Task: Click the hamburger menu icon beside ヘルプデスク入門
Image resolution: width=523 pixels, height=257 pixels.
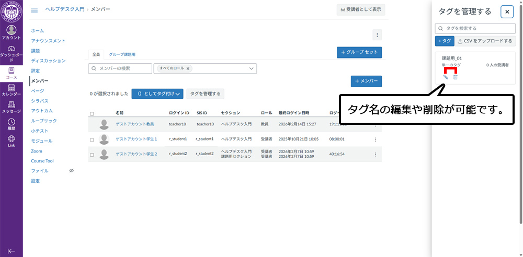Action: 35,10
